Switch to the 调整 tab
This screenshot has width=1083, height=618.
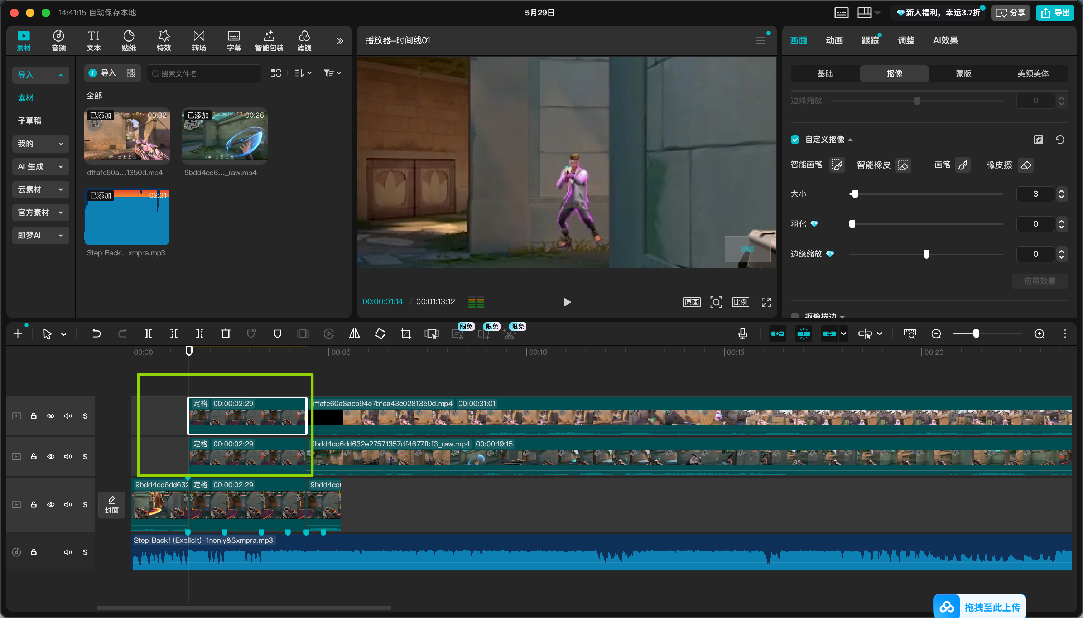pos(905,40)
